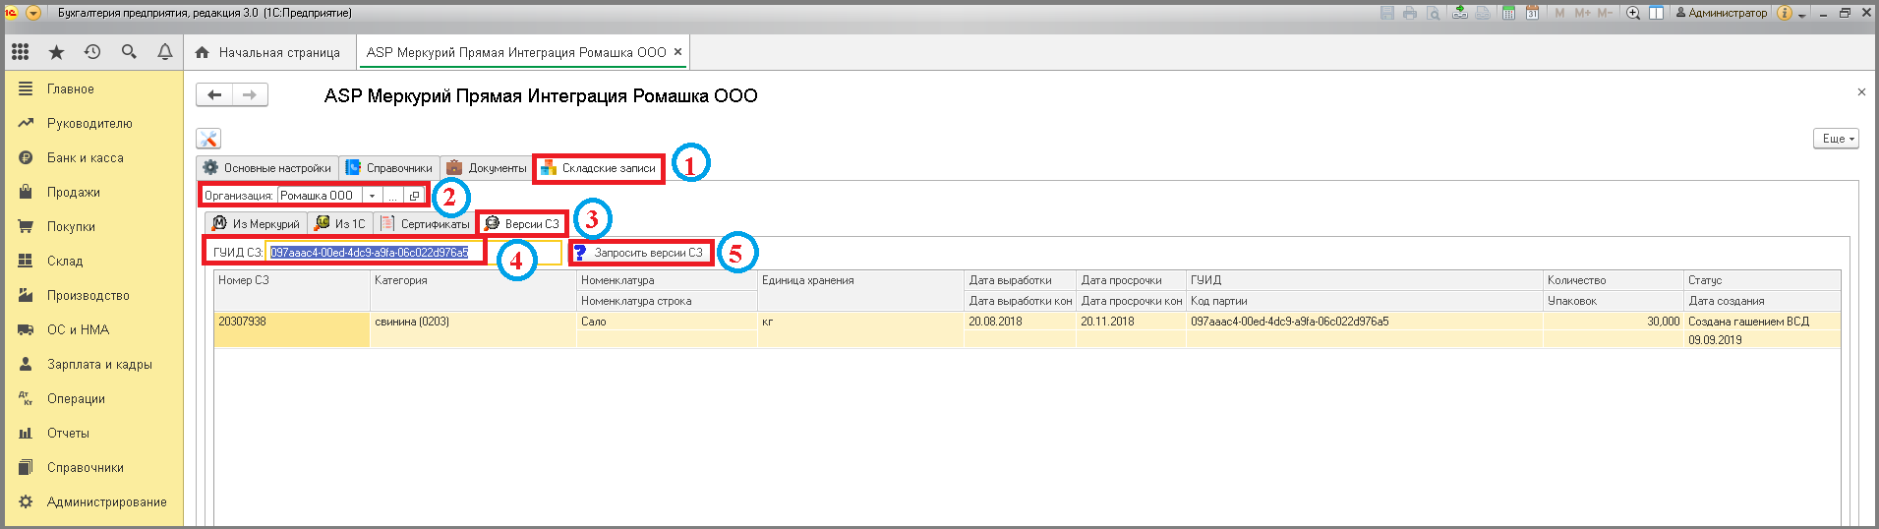
Task: Click the calendar icon in the title bar
Action: point(1533,13)
